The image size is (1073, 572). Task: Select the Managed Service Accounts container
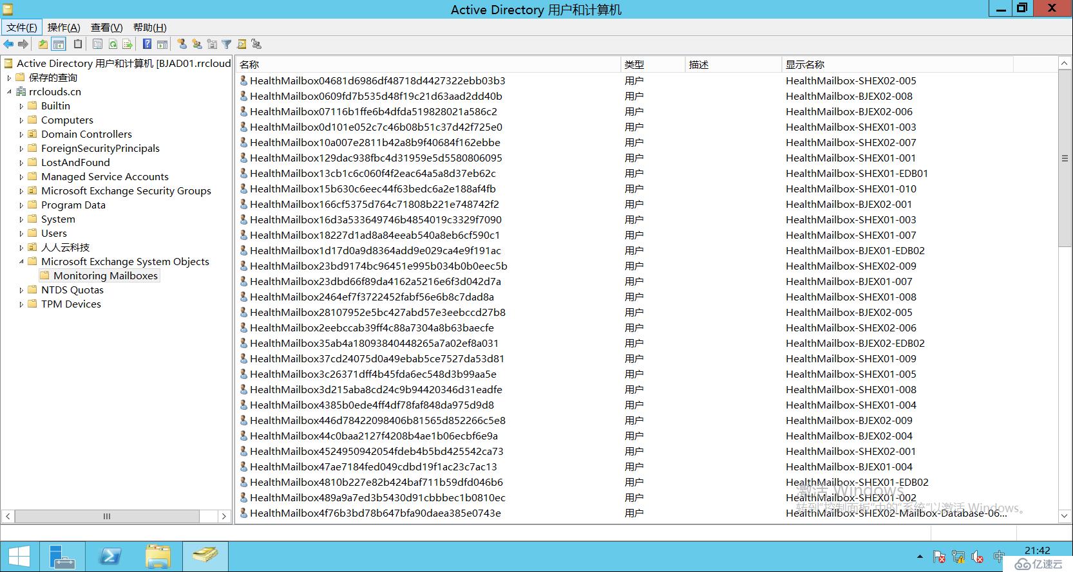coord(105,177)
